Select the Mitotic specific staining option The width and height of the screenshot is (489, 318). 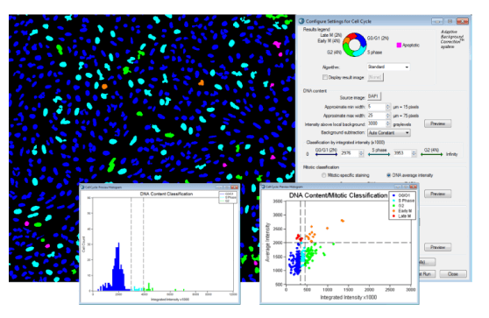pyautogui.click(x=324, y=175)
